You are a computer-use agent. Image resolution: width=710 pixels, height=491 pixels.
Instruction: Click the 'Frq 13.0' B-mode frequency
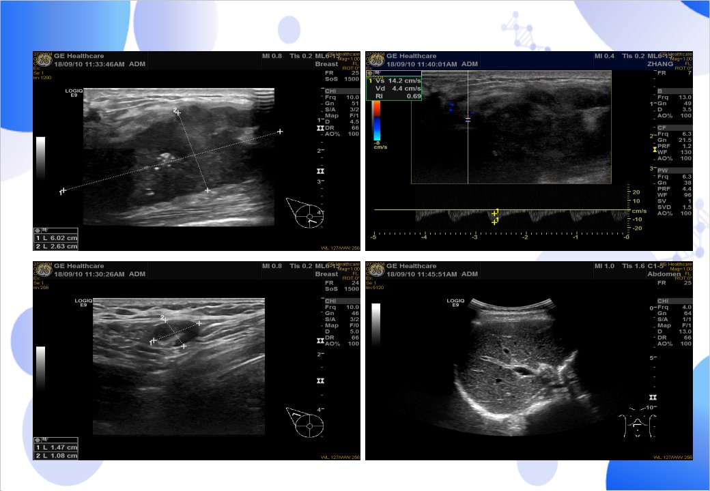point(674,98)
